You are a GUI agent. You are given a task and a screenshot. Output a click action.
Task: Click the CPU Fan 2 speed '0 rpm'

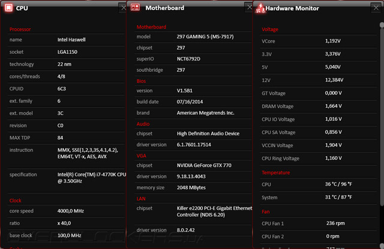click(x=332, y=236)
